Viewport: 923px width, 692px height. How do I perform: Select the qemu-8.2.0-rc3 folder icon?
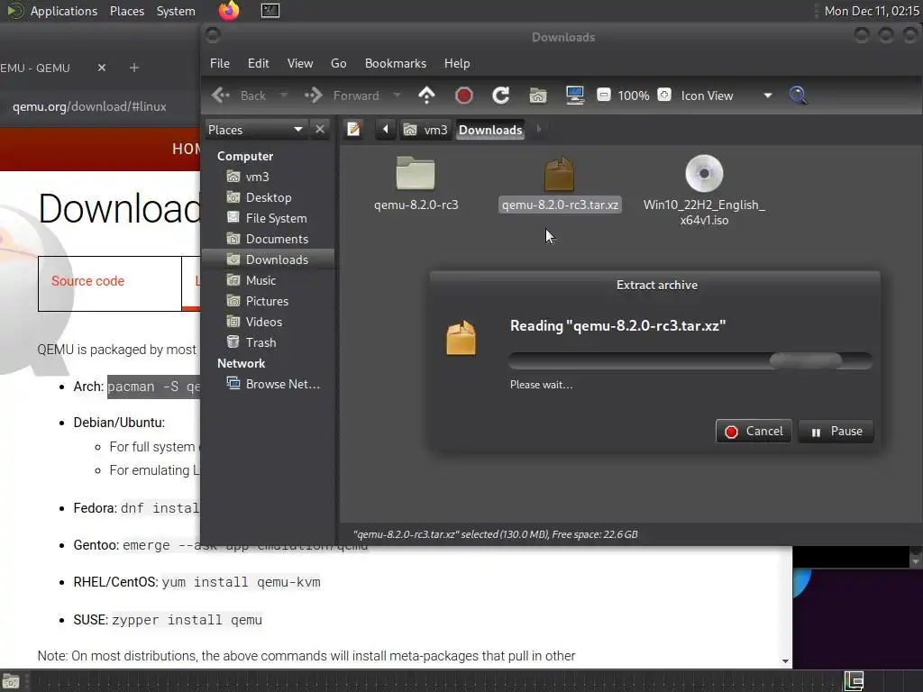click(x=416, y=174)
